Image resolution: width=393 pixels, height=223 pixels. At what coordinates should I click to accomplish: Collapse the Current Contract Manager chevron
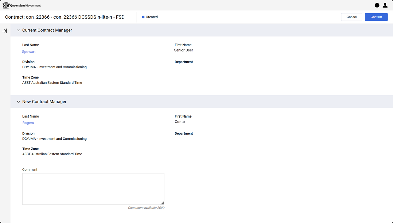[x=18, y=30]
